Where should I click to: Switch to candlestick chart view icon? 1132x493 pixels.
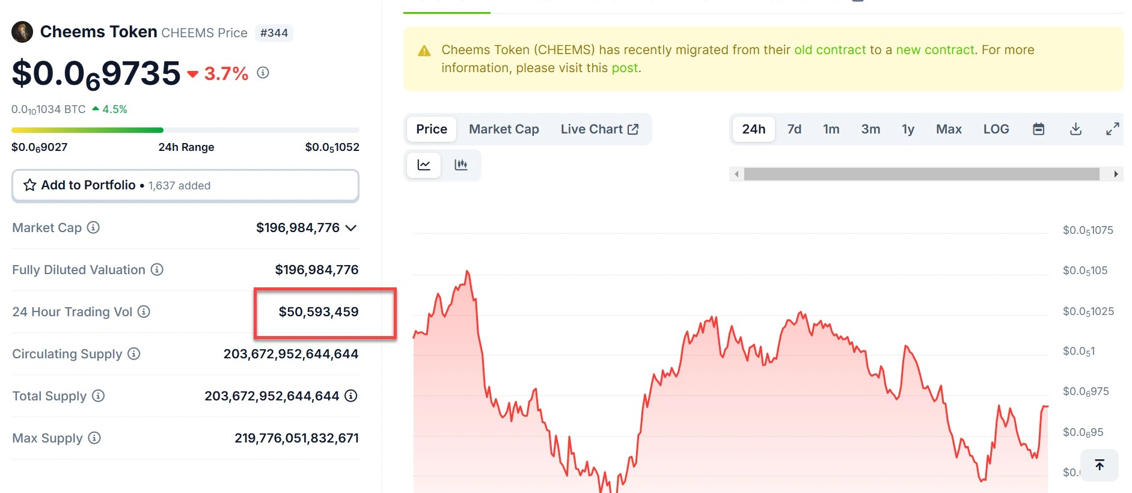pyautogui.click(x=461, y=165)
